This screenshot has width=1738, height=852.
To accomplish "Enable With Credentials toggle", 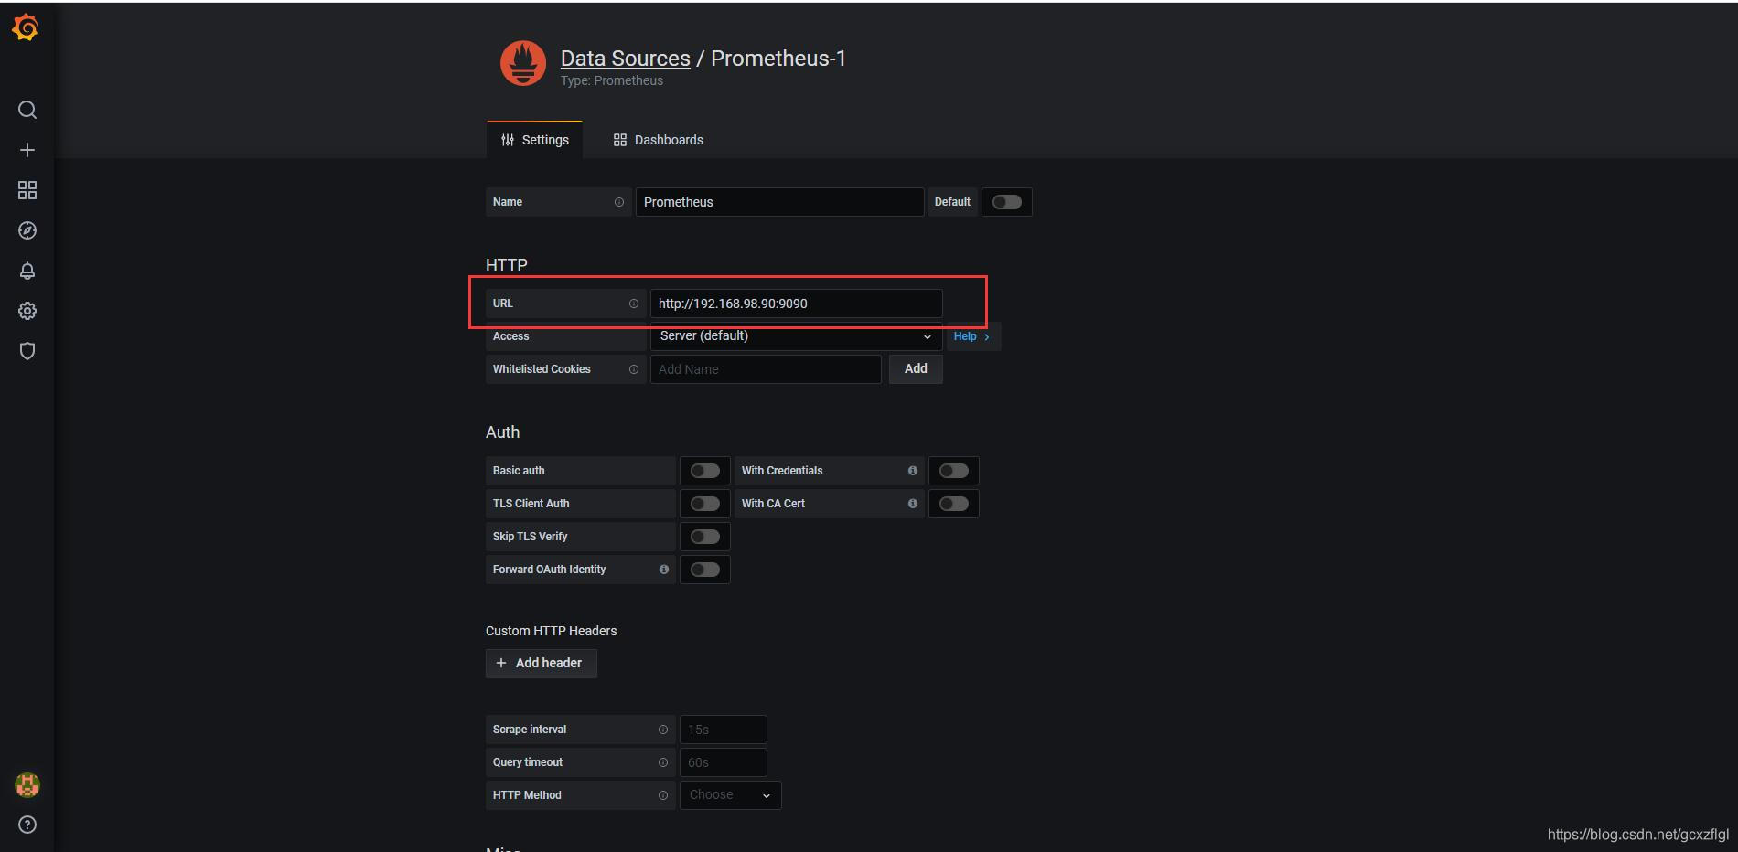I will click(x=954, y=471).
